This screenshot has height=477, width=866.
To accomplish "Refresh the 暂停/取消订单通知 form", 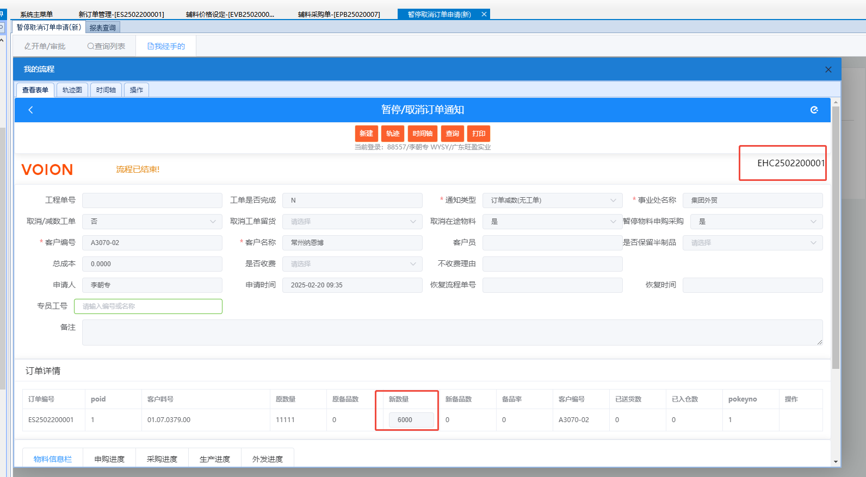I will click(814, 110).
